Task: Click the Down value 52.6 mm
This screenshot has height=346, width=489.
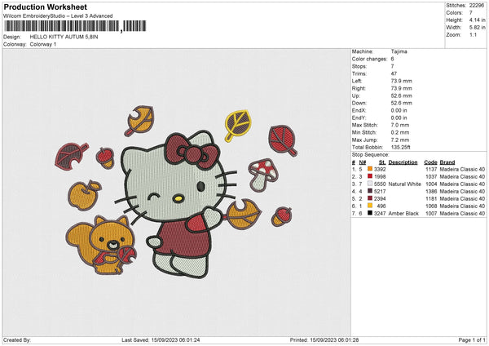Action: (x=401, y=103)
